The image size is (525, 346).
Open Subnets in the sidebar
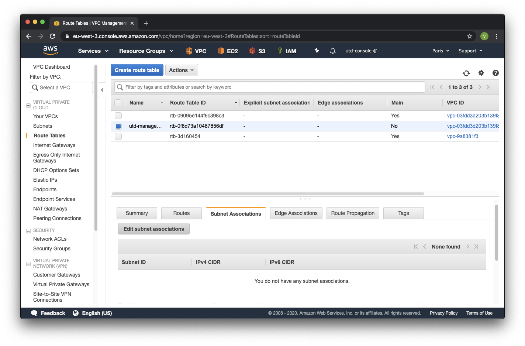(43, 126)
